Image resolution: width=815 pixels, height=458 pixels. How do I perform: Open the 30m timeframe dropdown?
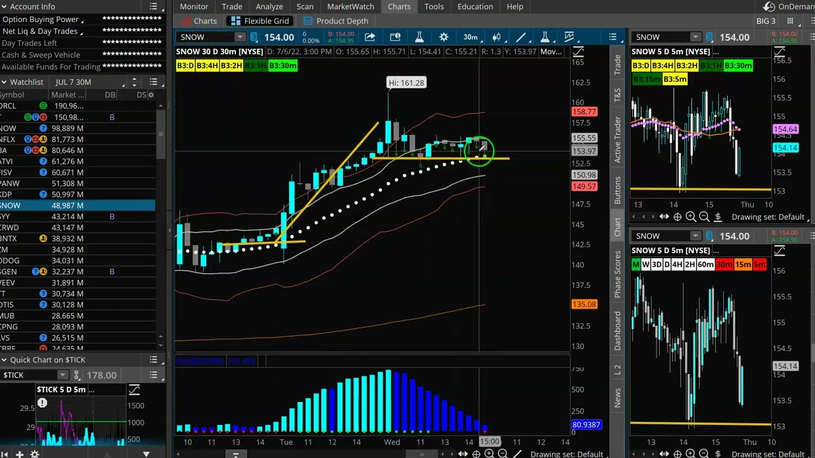point(471,37)
